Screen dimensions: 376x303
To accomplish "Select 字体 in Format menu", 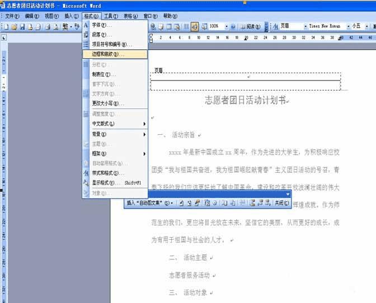I will pyautogui.click(x=115, y=25).
